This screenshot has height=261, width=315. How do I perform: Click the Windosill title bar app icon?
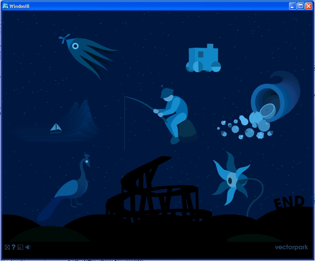(x=6, y=6)
